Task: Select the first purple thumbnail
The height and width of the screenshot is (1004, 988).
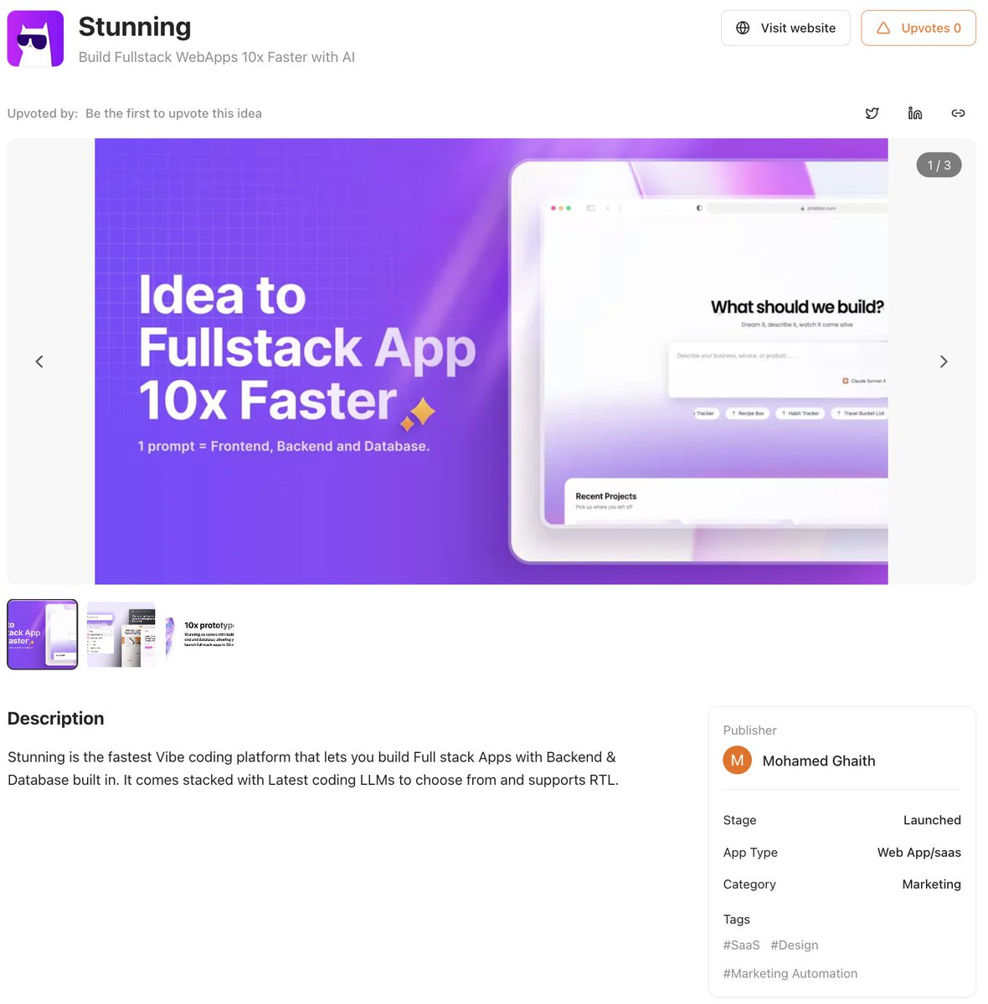Action: click(43, 634)
